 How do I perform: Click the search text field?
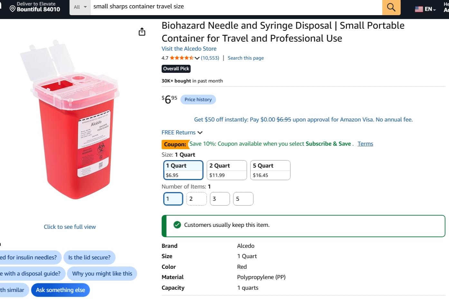[x=236, y=7]
